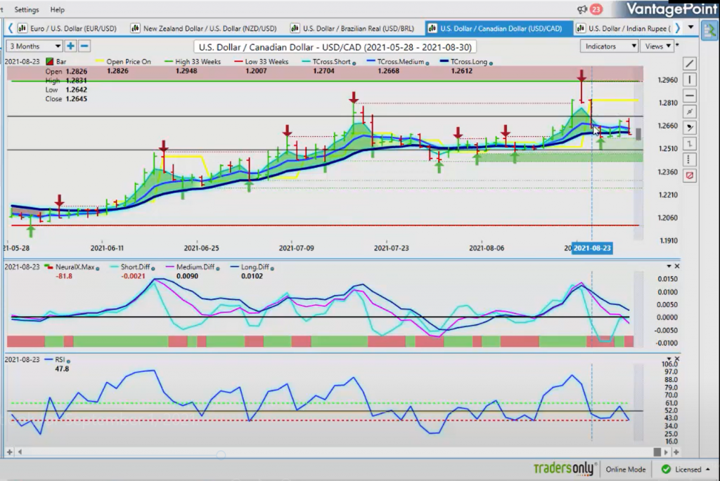Switch to Euro / U.S. Dollar tab
Viewport: 720px width, 481px height.
tap(67, 28)
